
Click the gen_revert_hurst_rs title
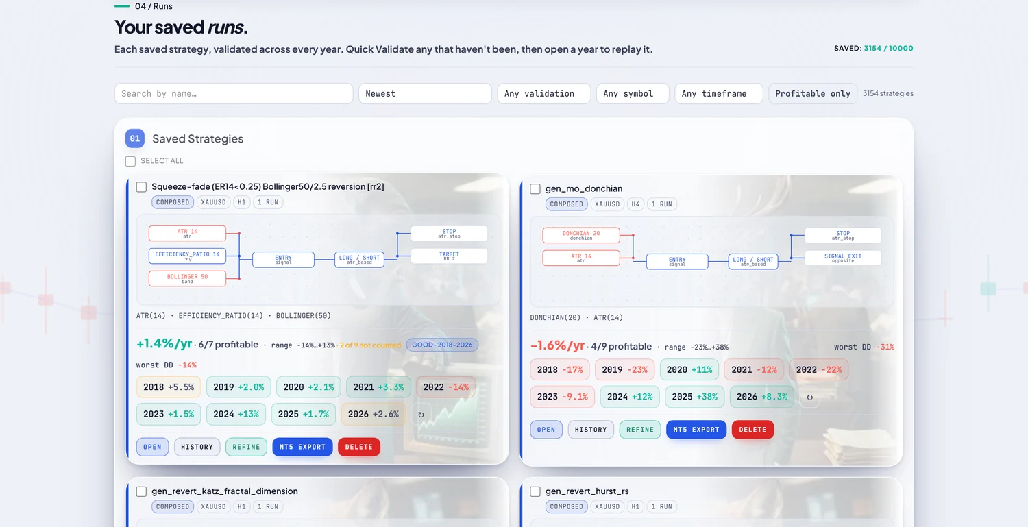pos(587,491)
